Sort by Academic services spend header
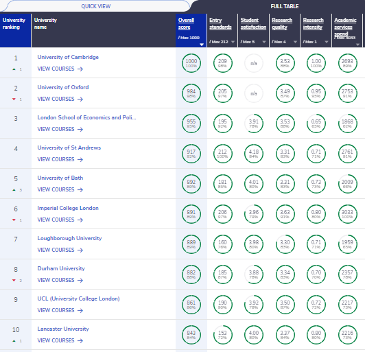The width and height of the screenshot is (365, 352). pos(345,27)
